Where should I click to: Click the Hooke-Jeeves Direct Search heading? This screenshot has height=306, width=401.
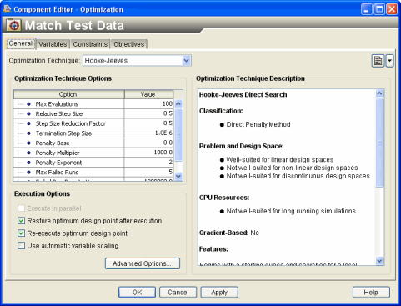pos(243,95)
